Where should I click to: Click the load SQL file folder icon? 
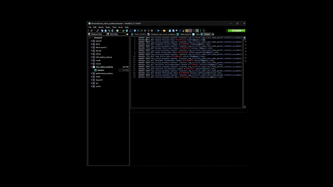pyautogui.click(x=164, y=31)
